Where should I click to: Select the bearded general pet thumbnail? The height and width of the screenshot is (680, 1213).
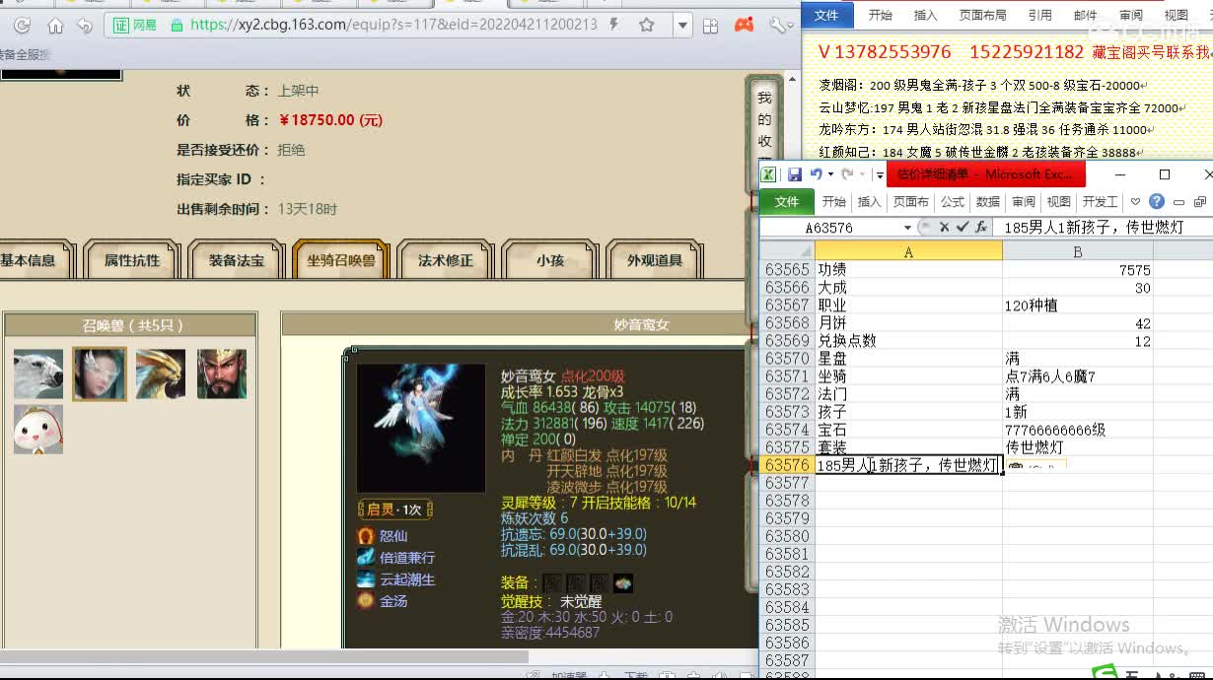(222, 374)
